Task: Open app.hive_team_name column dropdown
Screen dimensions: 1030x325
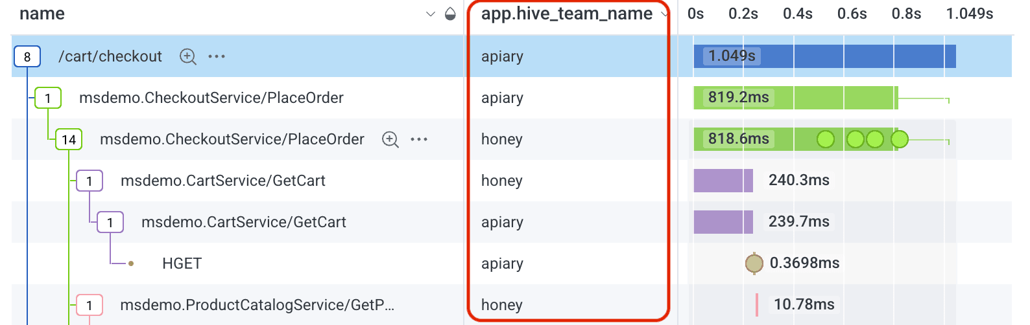Action: (x=664, y=14)
